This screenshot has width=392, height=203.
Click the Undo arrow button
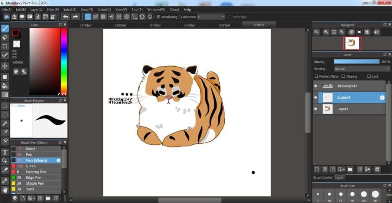(66, 17)
